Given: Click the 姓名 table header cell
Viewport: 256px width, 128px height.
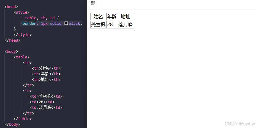Looking at the screenshot, I should click(x=98, y=17).
